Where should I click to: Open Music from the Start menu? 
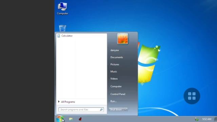pos(114,72)
